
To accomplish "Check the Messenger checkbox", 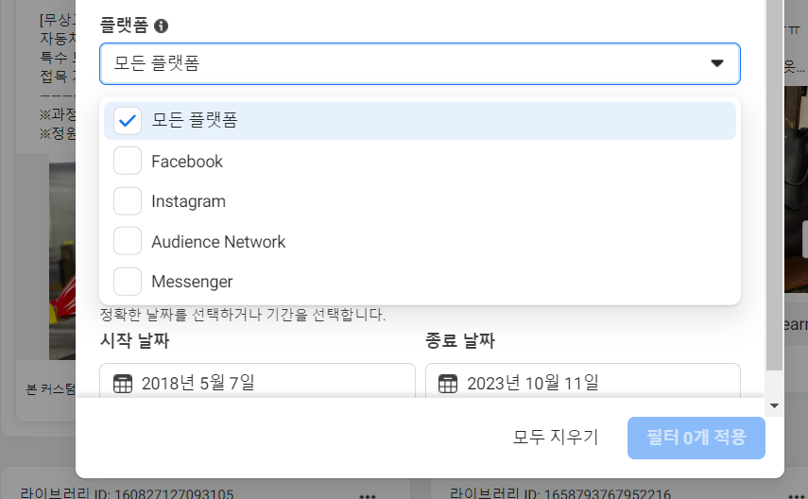I will pyautogui.click(x=128, y=281).
